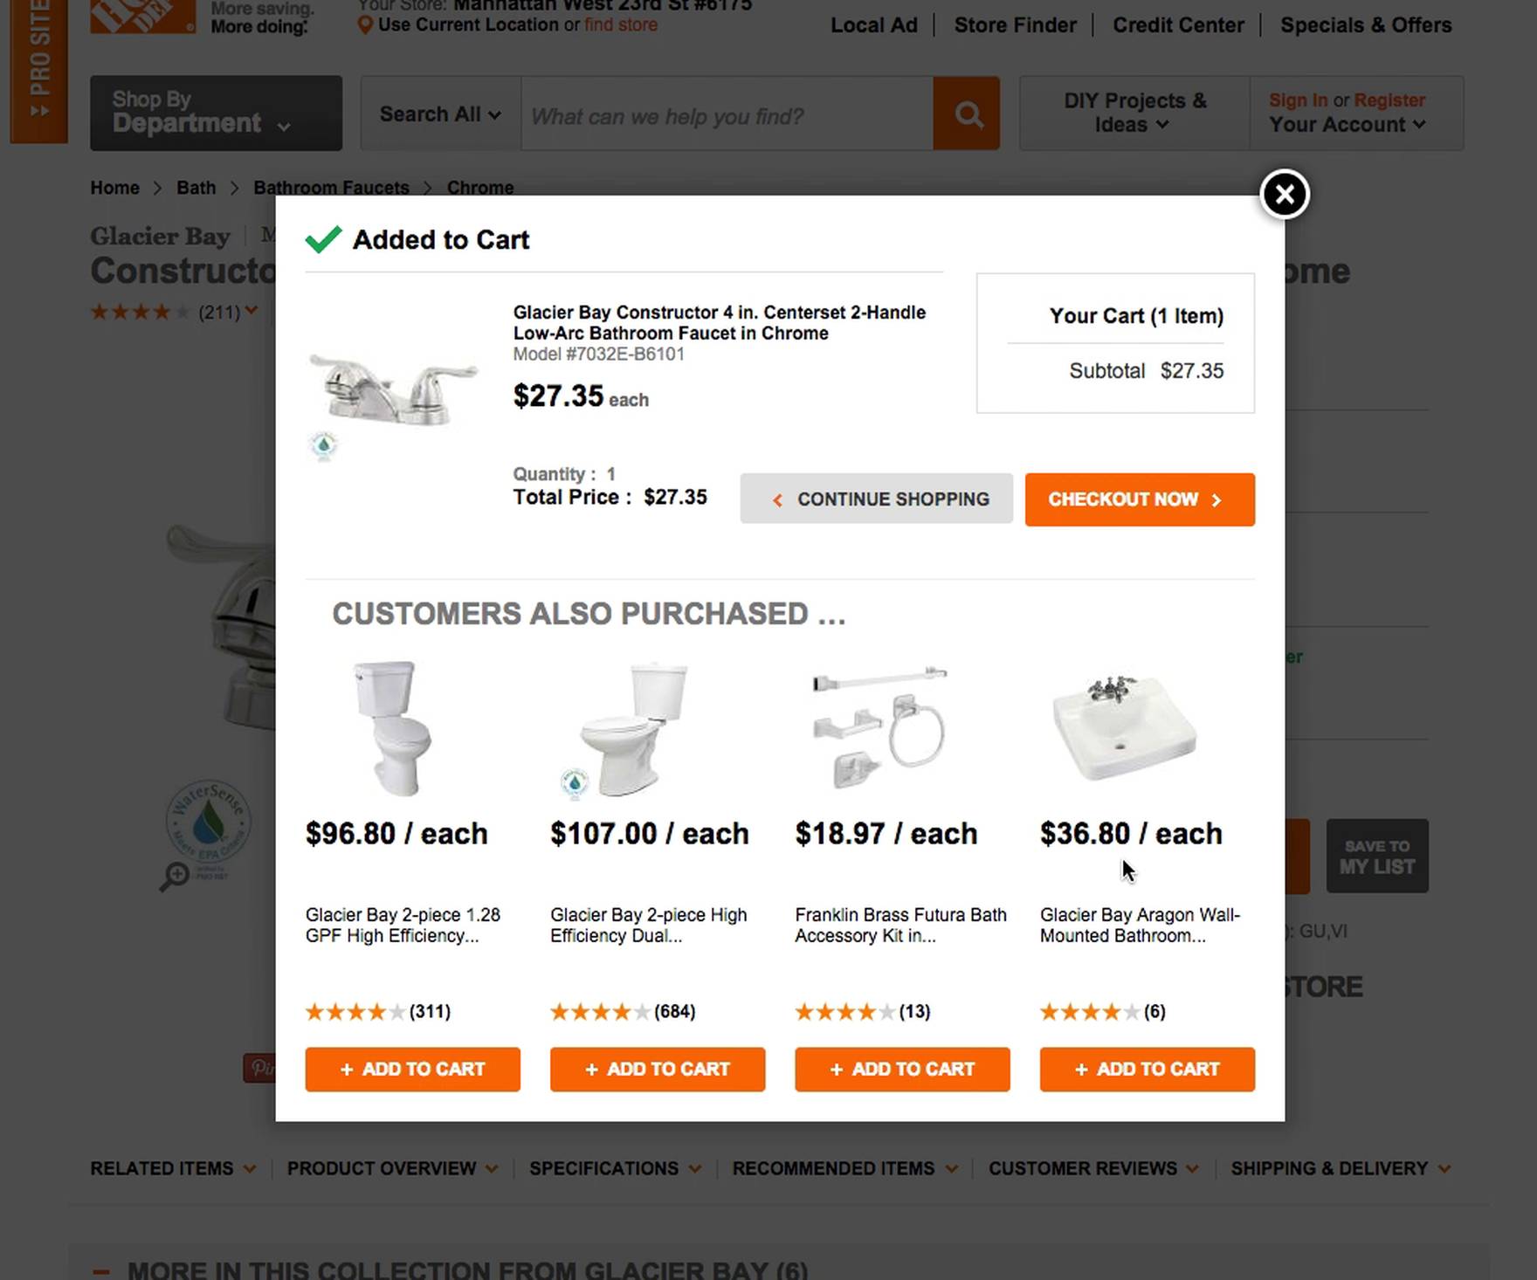
Task: Click Continue Shopping button
Action: [876, 499]
